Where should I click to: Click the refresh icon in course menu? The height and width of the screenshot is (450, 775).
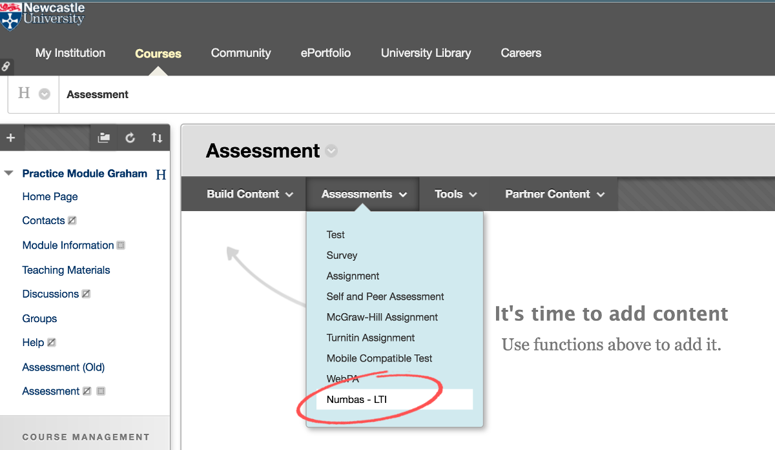[x=130, y=138]
